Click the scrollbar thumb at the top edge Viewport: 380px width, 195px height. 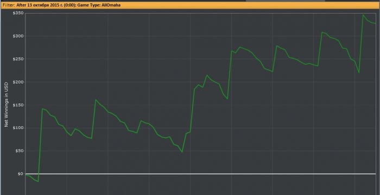285,1
